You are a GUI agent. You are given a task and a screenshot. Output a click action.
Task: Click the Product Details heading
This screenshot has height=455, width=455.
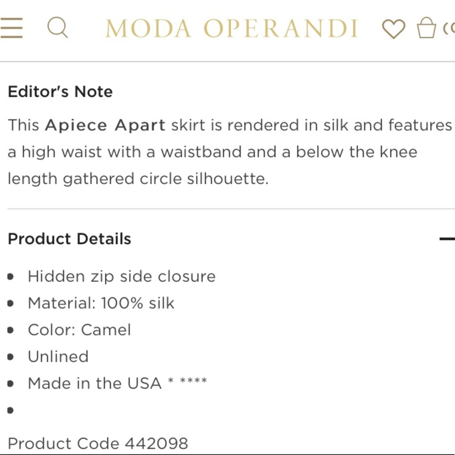click(x=70, y=239)
